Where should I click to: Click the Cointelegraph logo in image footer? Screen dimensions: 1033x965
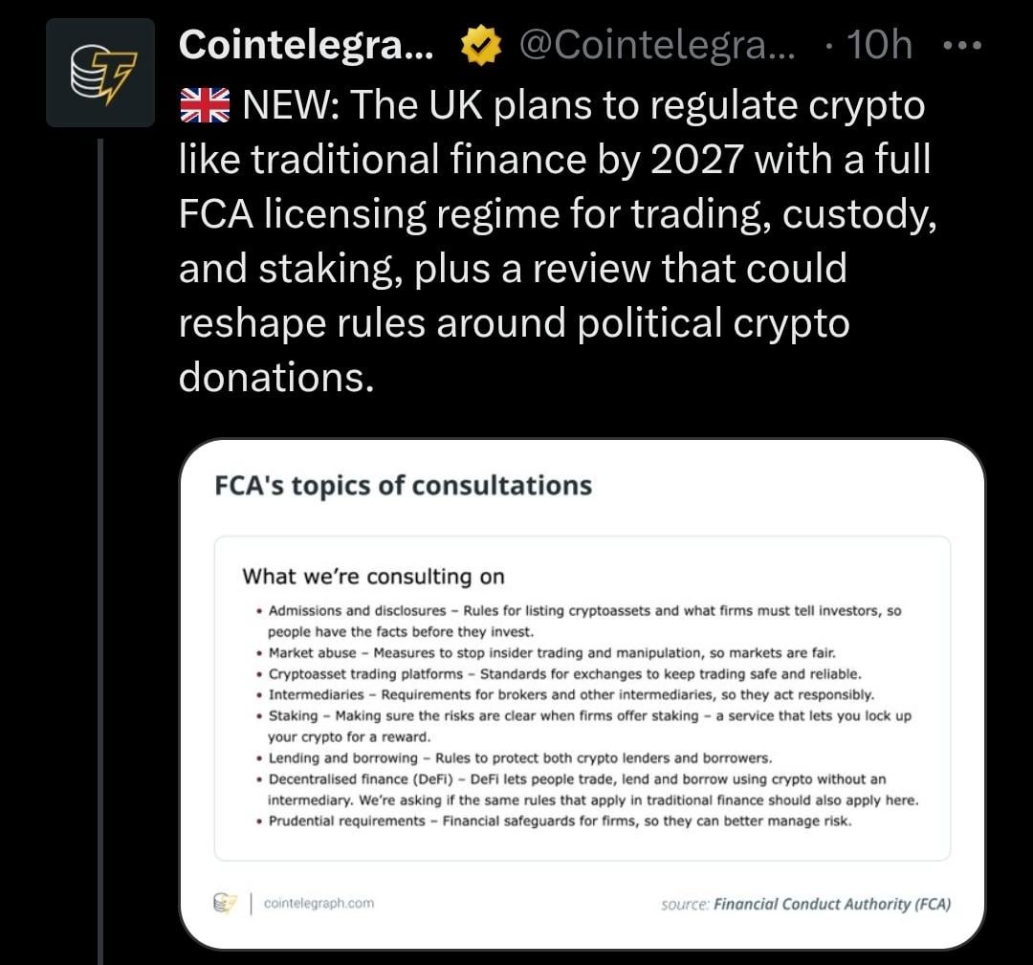(226, 902)
